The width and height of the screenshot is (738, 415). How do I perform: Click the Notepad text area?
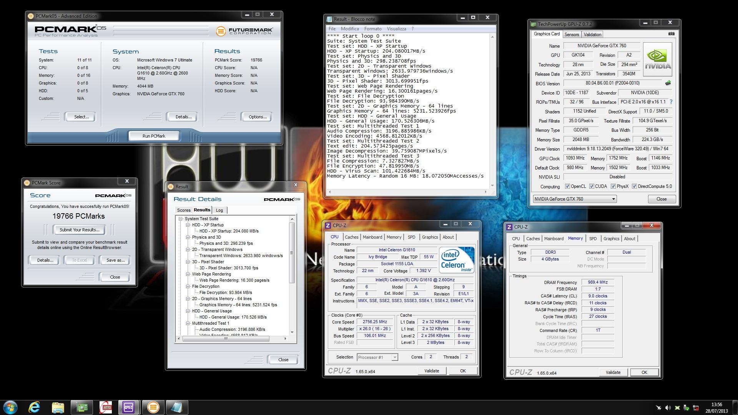(x=408, y=111)
